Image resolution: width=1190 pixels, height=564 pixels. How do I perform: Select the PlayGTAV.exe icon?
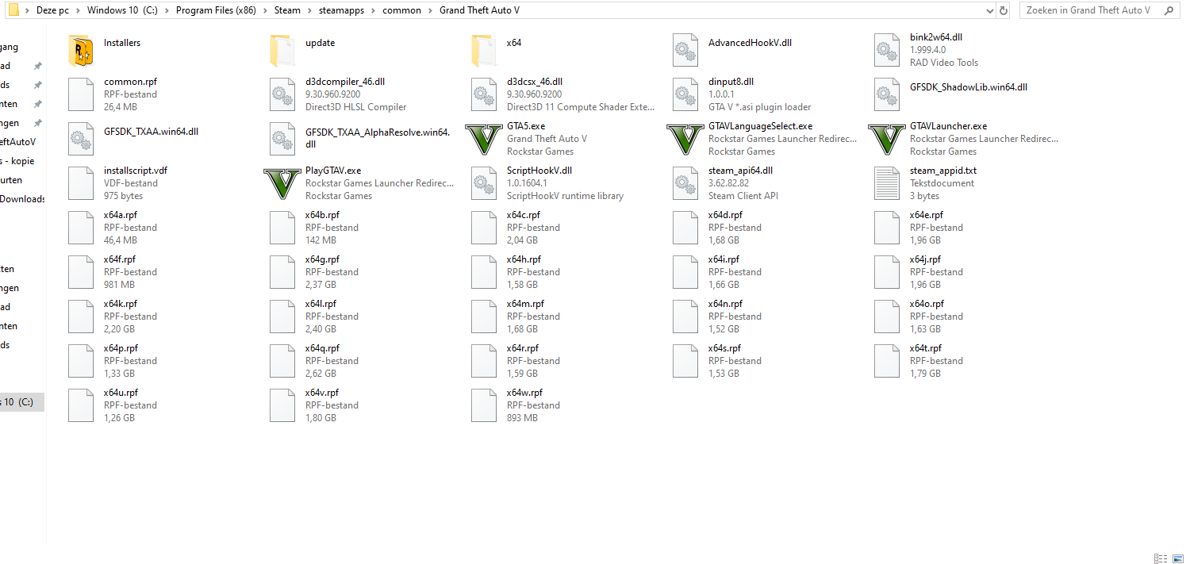[282, 183]
